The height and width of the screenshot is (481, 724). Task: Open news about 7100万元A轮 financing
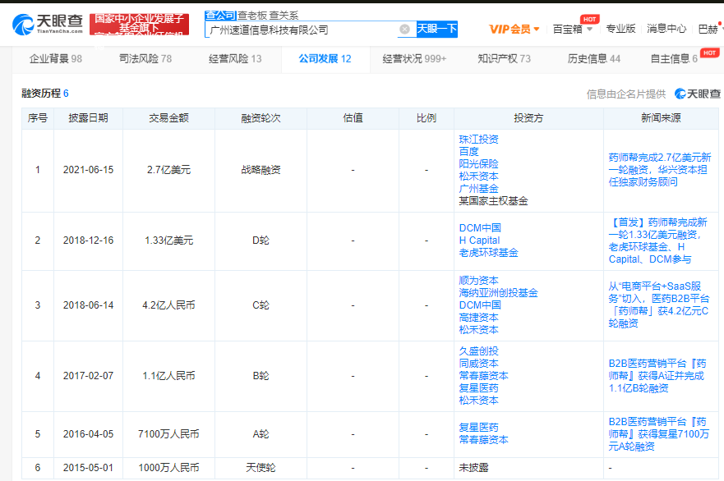[x=658, y=434]
